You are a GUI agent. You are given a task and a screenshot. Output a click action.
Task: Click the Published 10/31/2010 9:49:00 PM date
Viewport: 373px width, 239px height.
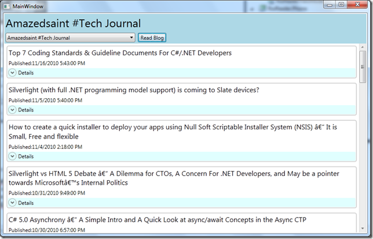[47, 193]
